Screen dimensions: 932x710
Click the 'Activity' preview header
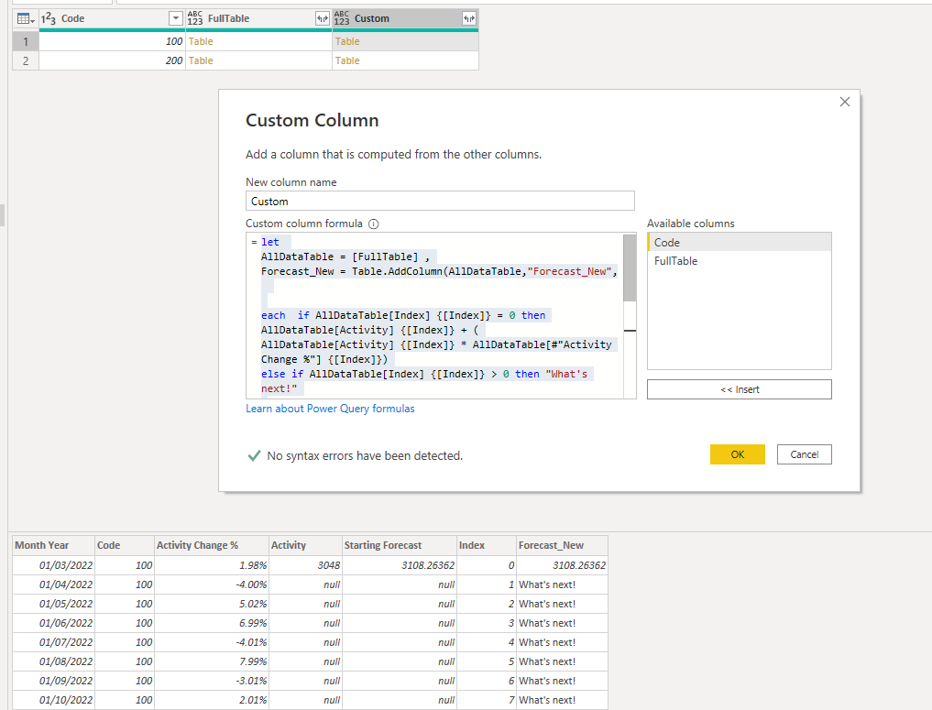click(x=305, y=545)
